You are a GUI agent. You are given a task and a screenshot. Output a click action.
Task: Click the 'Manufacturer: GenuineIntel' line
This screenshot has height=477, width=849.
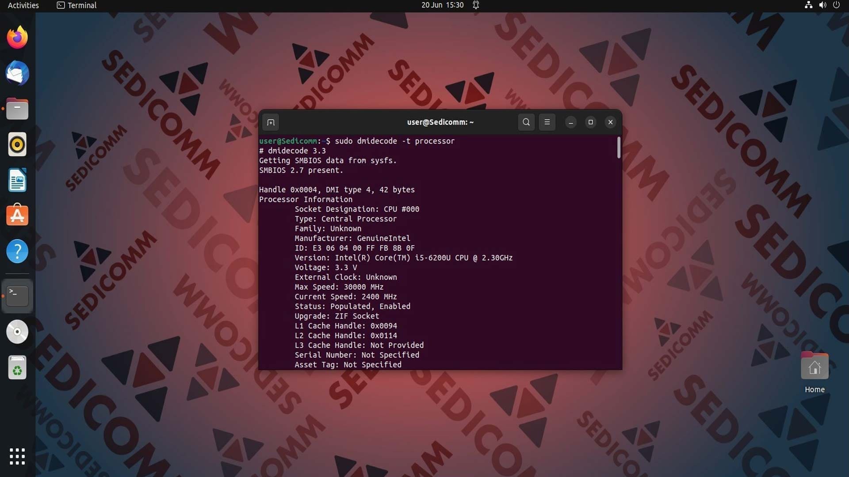click(352, 238)
